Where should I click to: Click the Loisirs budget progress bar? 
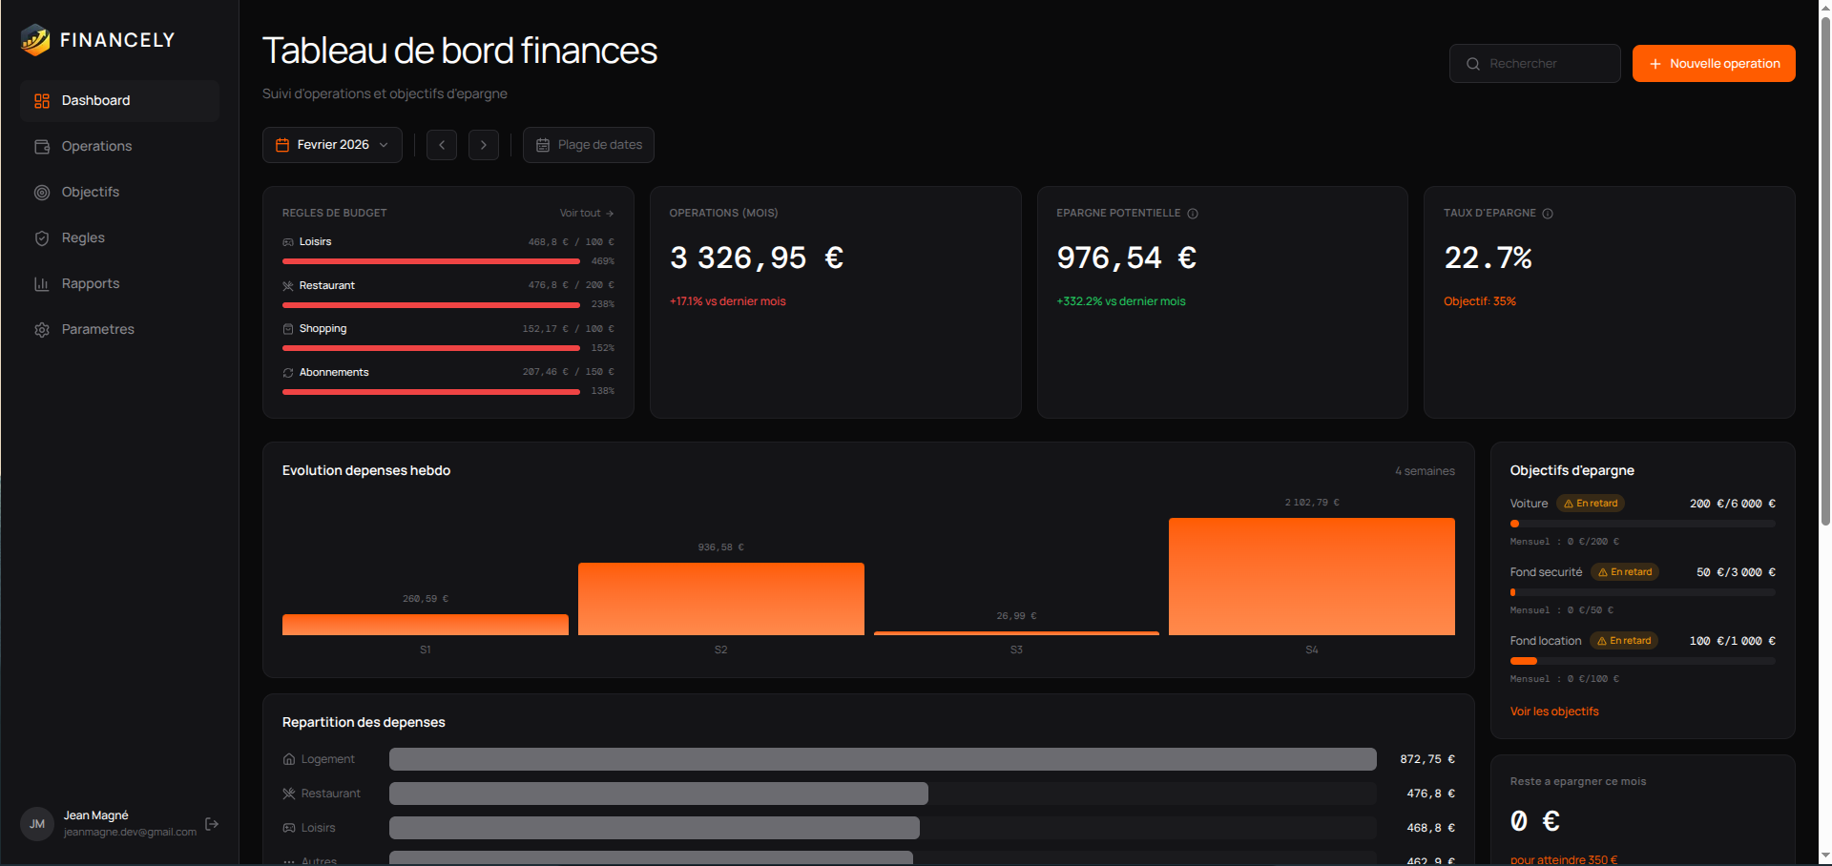pos(431,261)
